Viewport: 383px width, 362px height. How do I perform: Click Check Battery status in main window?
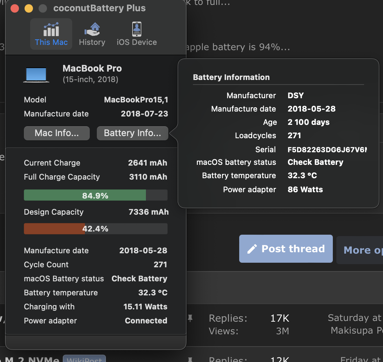[139, 279]
